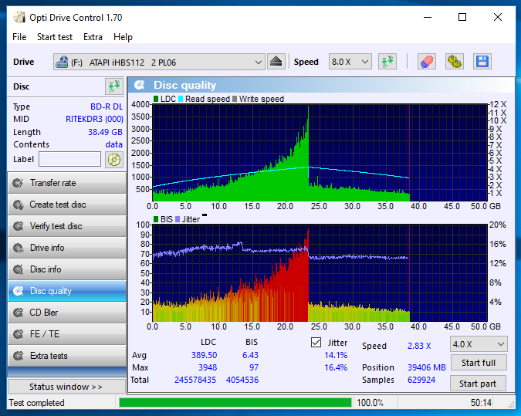Image resolution: width=521 pixels, height=416 pixels.
Task: Switch to FE / TE panel
Action: pos(67,334)
